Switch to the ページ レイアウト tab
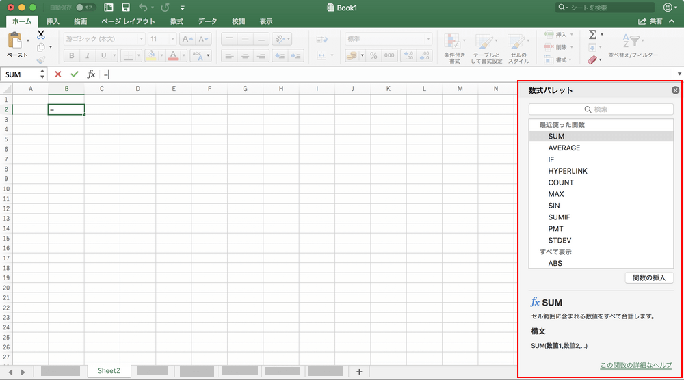684x380 pixels. [x=128, y=21]
